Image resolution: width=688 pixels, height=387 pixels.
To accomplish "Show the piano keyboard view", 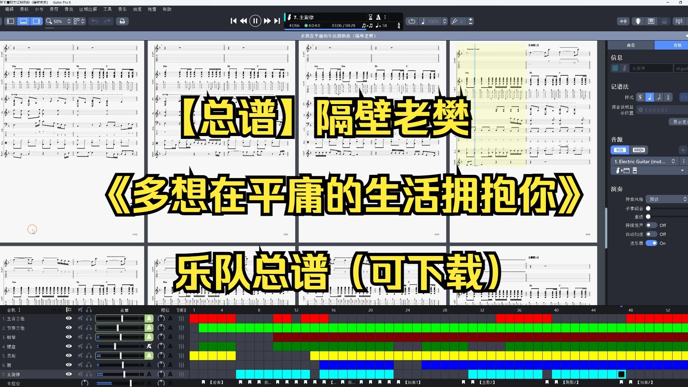I will coord(651,21).
